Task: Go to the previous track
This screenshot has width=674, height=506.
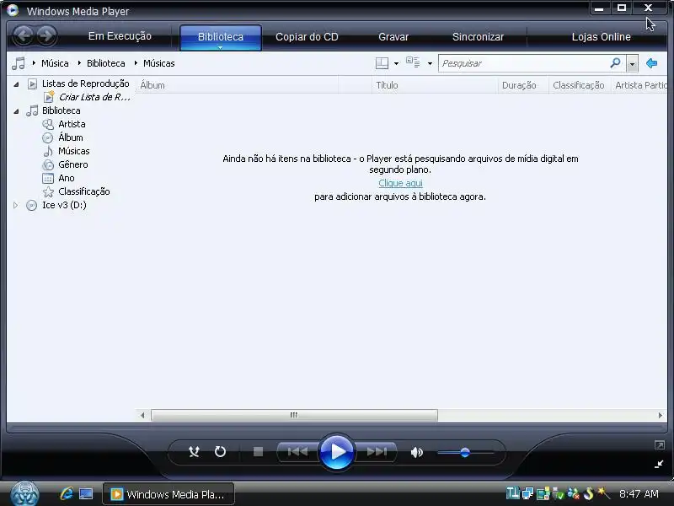Action: 297,452
